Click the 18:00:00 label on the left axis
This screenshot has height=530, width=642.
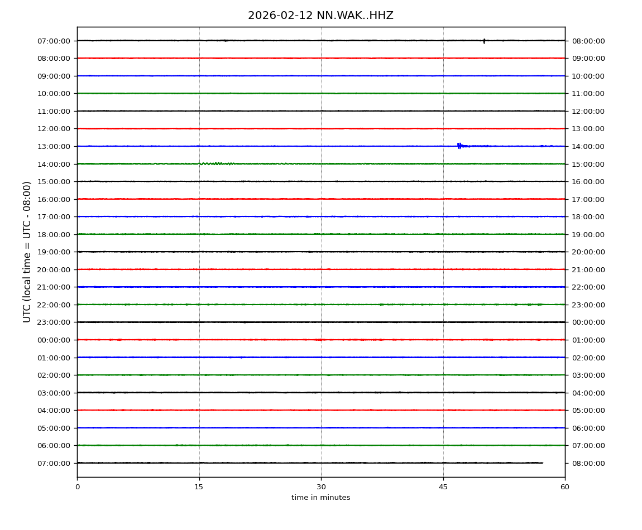tap(54, 234)
